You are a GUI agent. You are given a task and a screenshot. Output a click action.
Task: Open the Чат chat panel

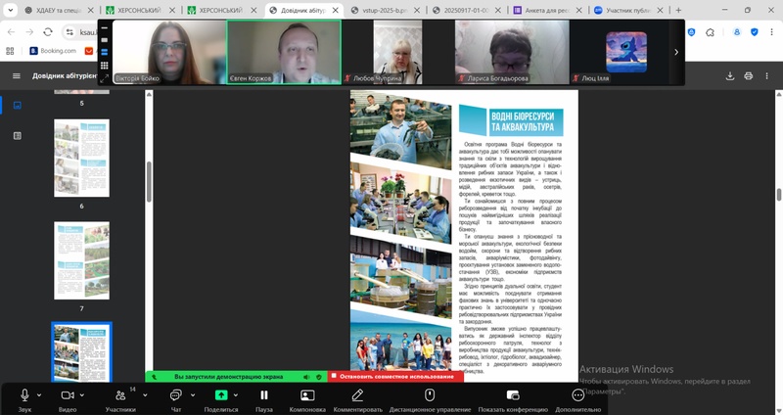click(176, 395)
